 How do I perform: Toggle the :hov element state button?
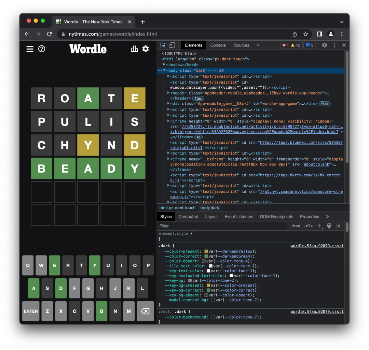click(x=295, y=226)
